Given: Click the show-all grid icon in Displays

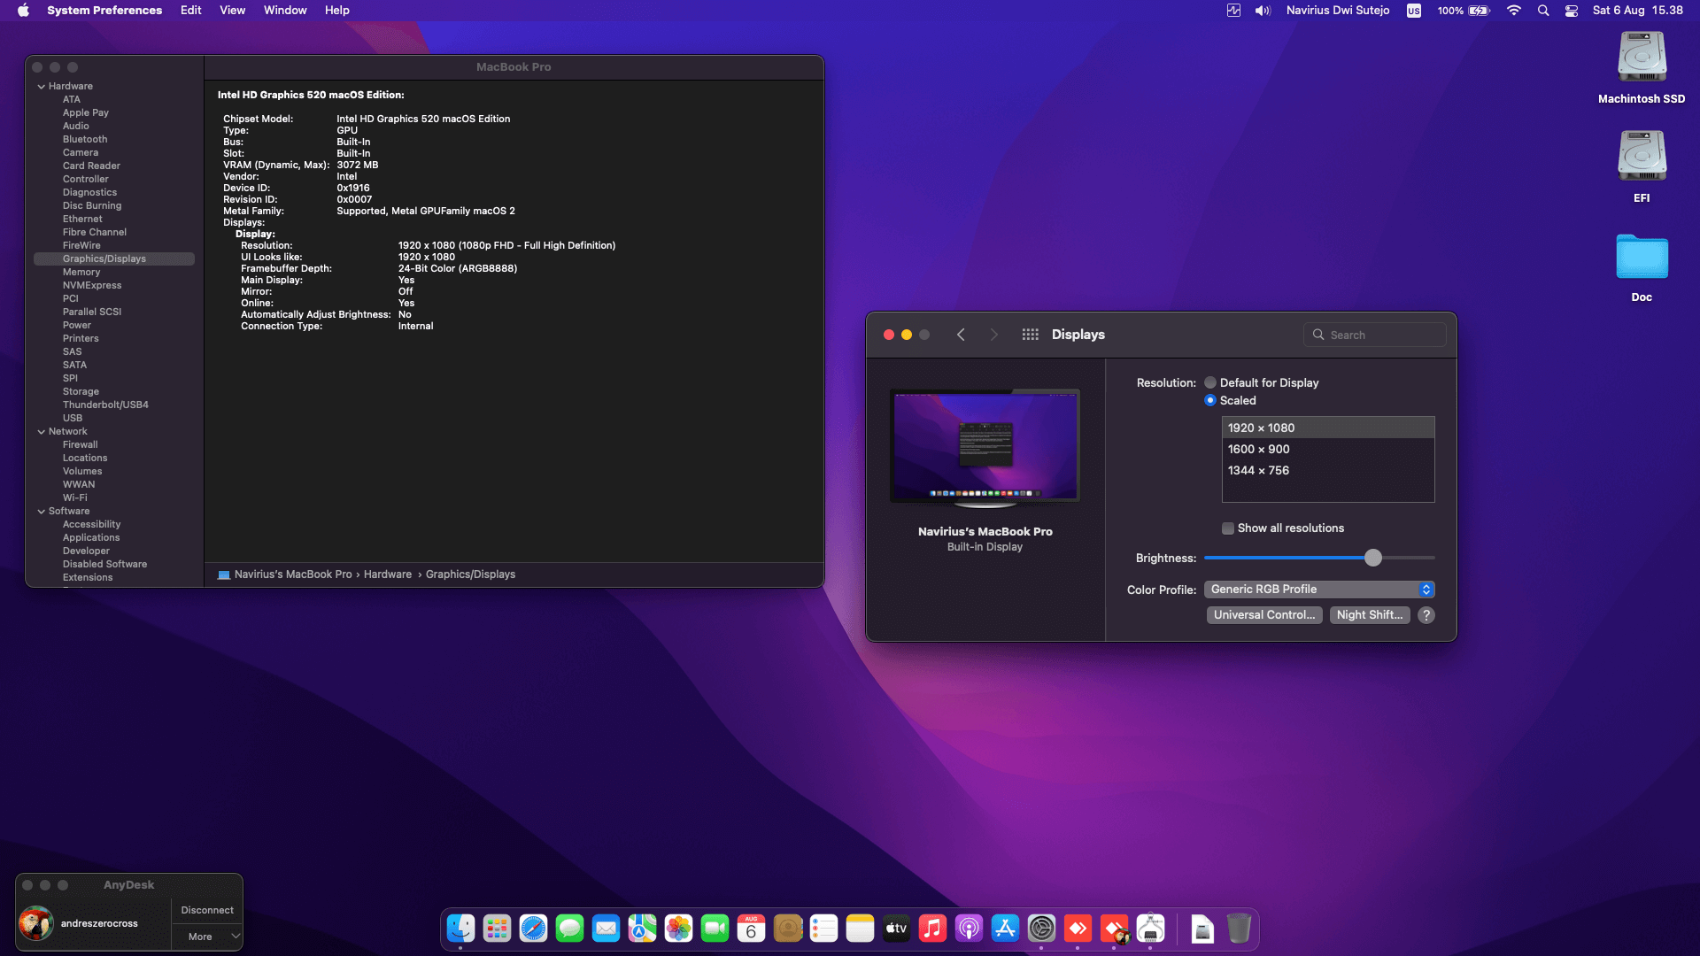Looking at the screenshot, I should (x=1030, y=335).
